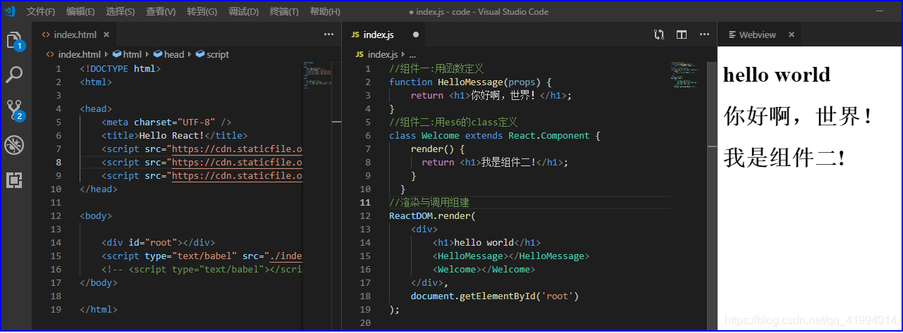Open the Search view in activity bar

tap(15, 75)
